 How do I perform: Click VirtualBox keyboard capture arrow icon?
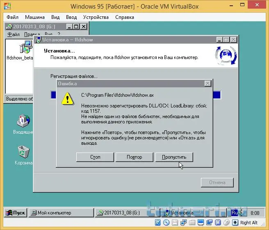235,223
